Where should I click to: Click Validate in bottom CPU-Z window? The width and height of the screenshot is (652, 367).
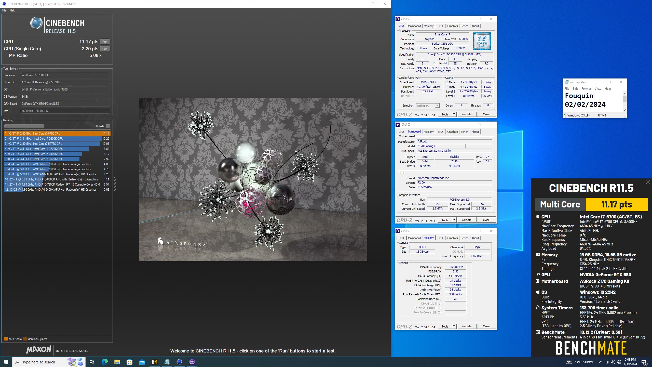tap(467, 326)
